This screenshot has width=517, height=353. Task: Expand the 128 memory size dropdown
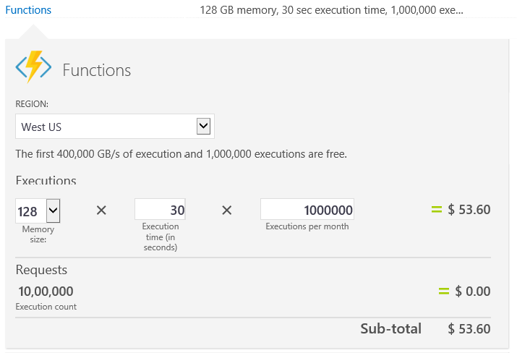[53, 211]
